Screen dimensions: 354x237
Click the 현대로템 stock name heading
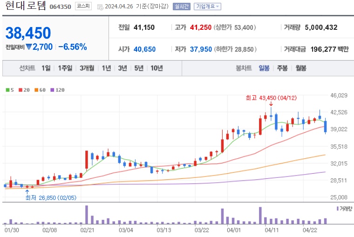pos(26,6)
